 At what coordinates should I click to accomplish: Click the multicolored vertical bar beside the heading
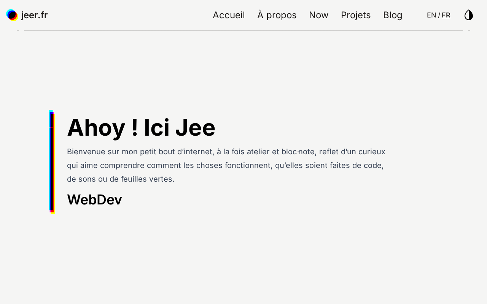(52, 161)
